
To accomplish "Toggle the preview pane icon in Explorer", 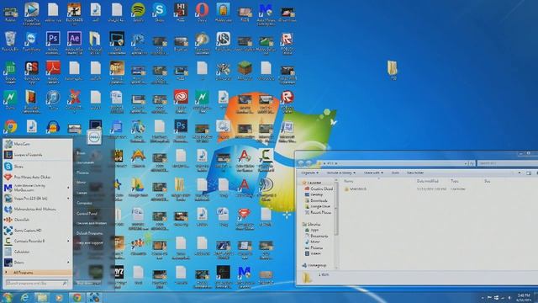I will (x=529, y=173).
